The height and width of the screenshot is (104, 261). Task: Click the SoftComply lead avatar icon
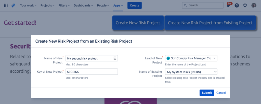(168, 58)
